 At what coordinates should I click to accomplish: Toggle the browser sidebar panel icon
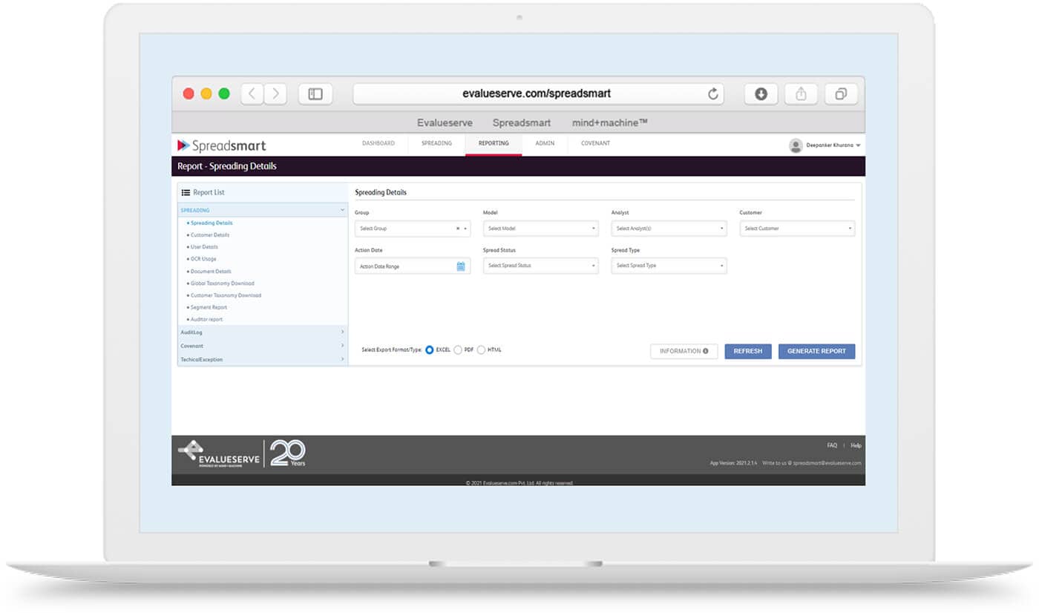pos(315,94)
